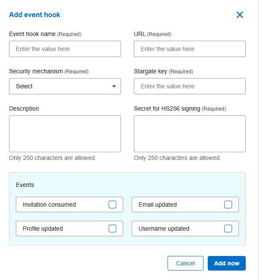The width and height of the screenshot is (259, 280).
Task: Toggle the Username updated checkbox
Action: [228, 229]
